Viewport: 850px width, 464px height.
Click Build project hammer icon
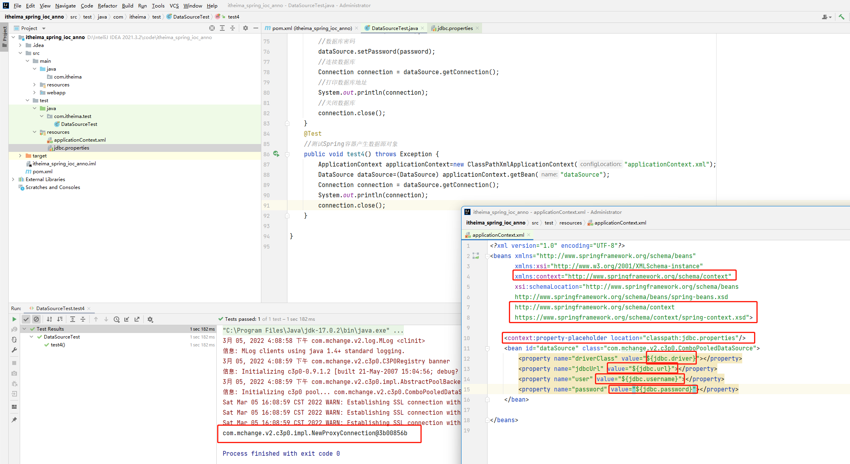click(x=841, y=17)
